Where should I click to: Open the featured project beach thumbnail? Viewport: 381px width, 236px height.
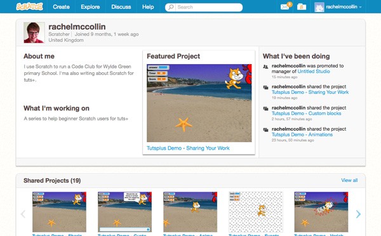199,103
